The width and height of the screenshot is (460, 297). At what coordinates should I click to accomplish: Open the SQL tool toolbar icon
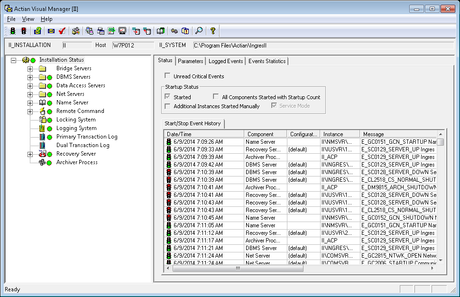coord(111,31)
